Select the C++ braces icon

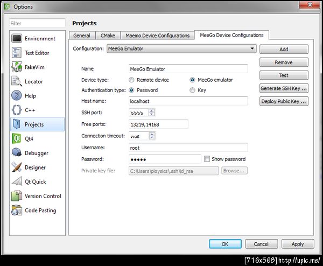(x=17, y=110)
